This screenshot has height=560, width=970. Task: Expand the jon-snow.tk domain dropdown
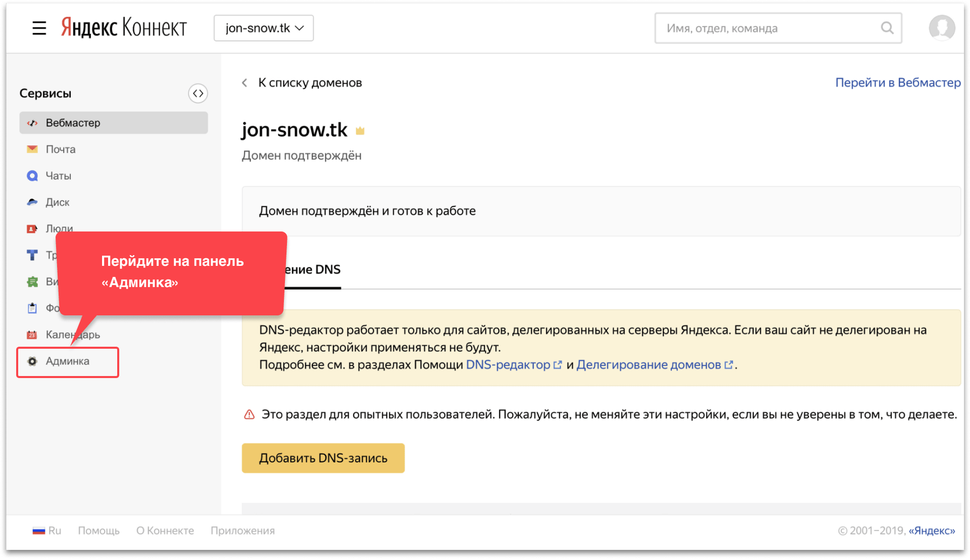pyautogui.click(x=263, y=28)
